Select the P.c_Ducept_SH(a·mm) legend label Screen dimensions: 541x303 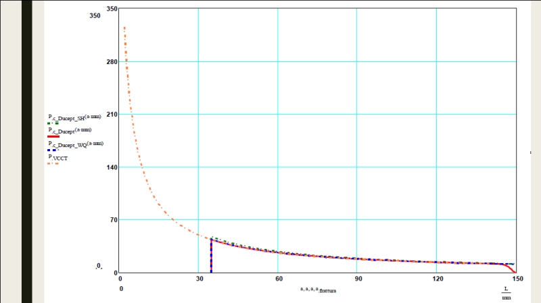tap(74, 116)
